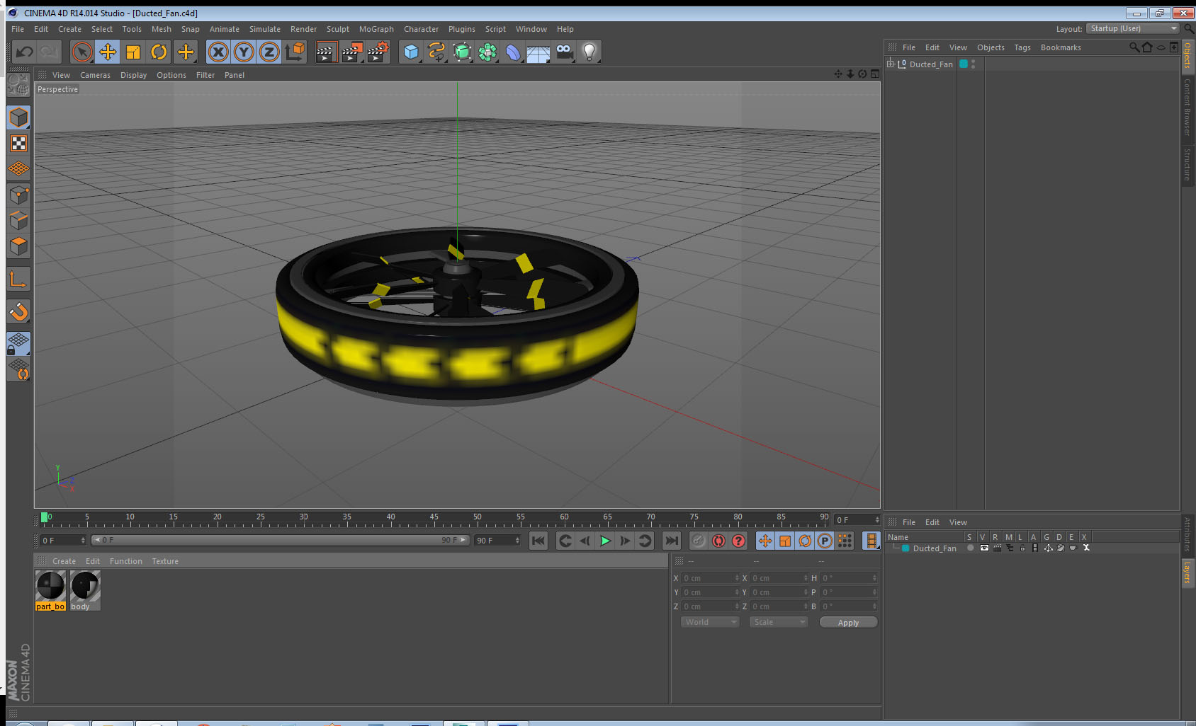Image resolution: width=1196 pixels, height=726 pixels.
Task: Go to end of animation
Action: [671, 541]
